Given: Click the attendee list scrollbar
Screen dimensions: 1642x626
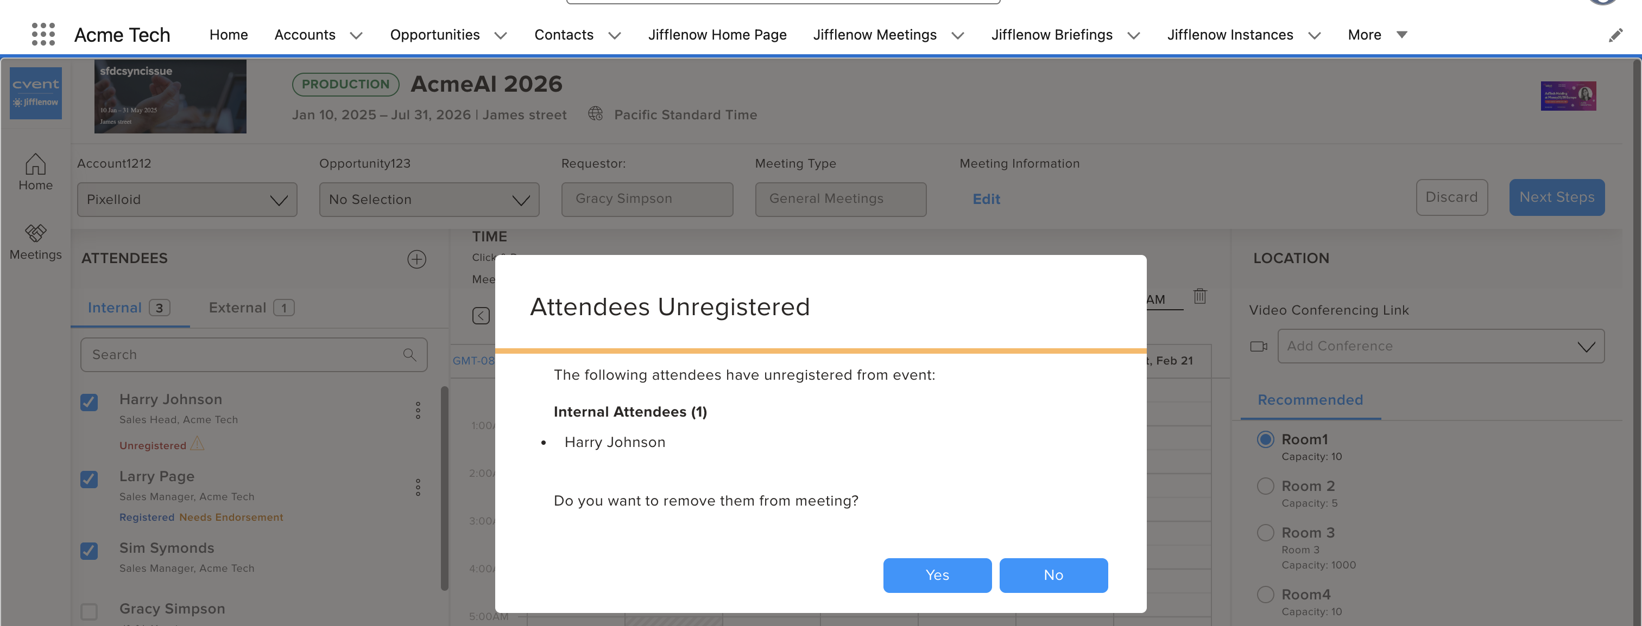Looking at the screenshot, I should click(x=444, y=487).
